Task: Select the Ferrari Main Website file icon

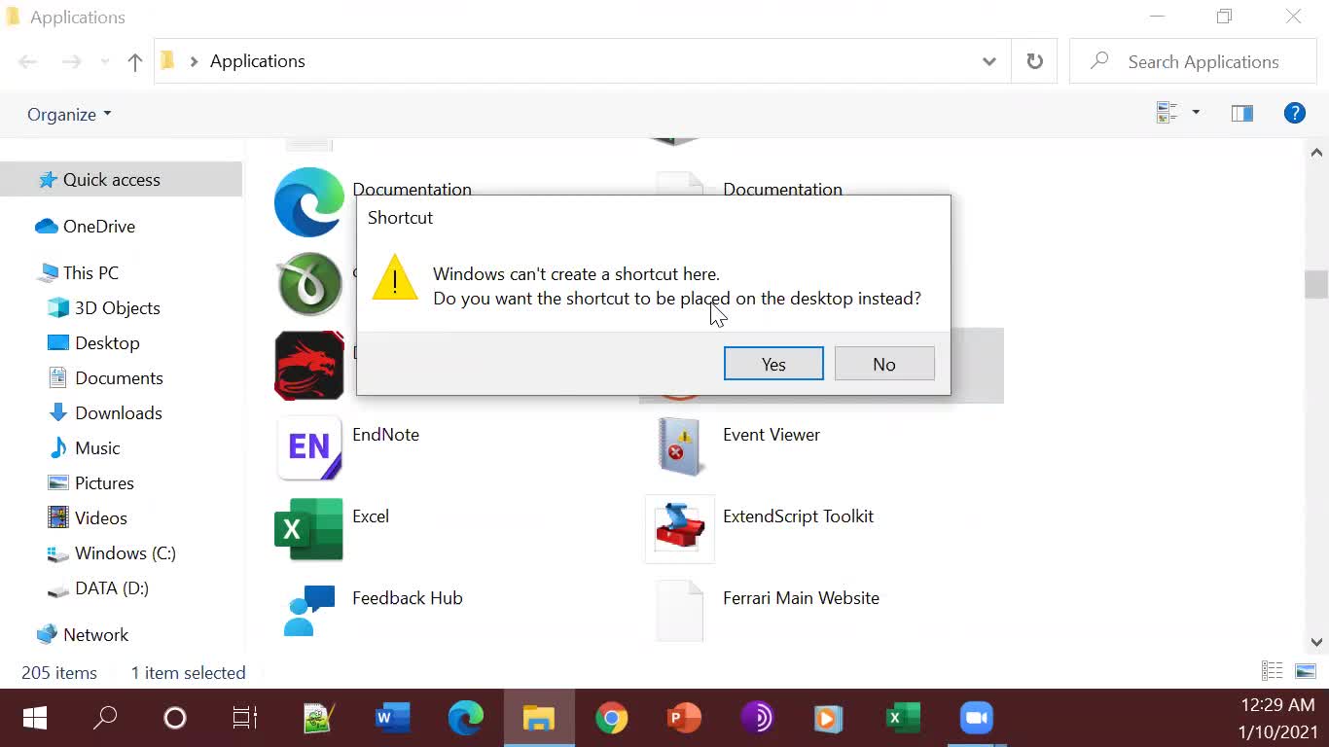Action: tap(680, 611)
